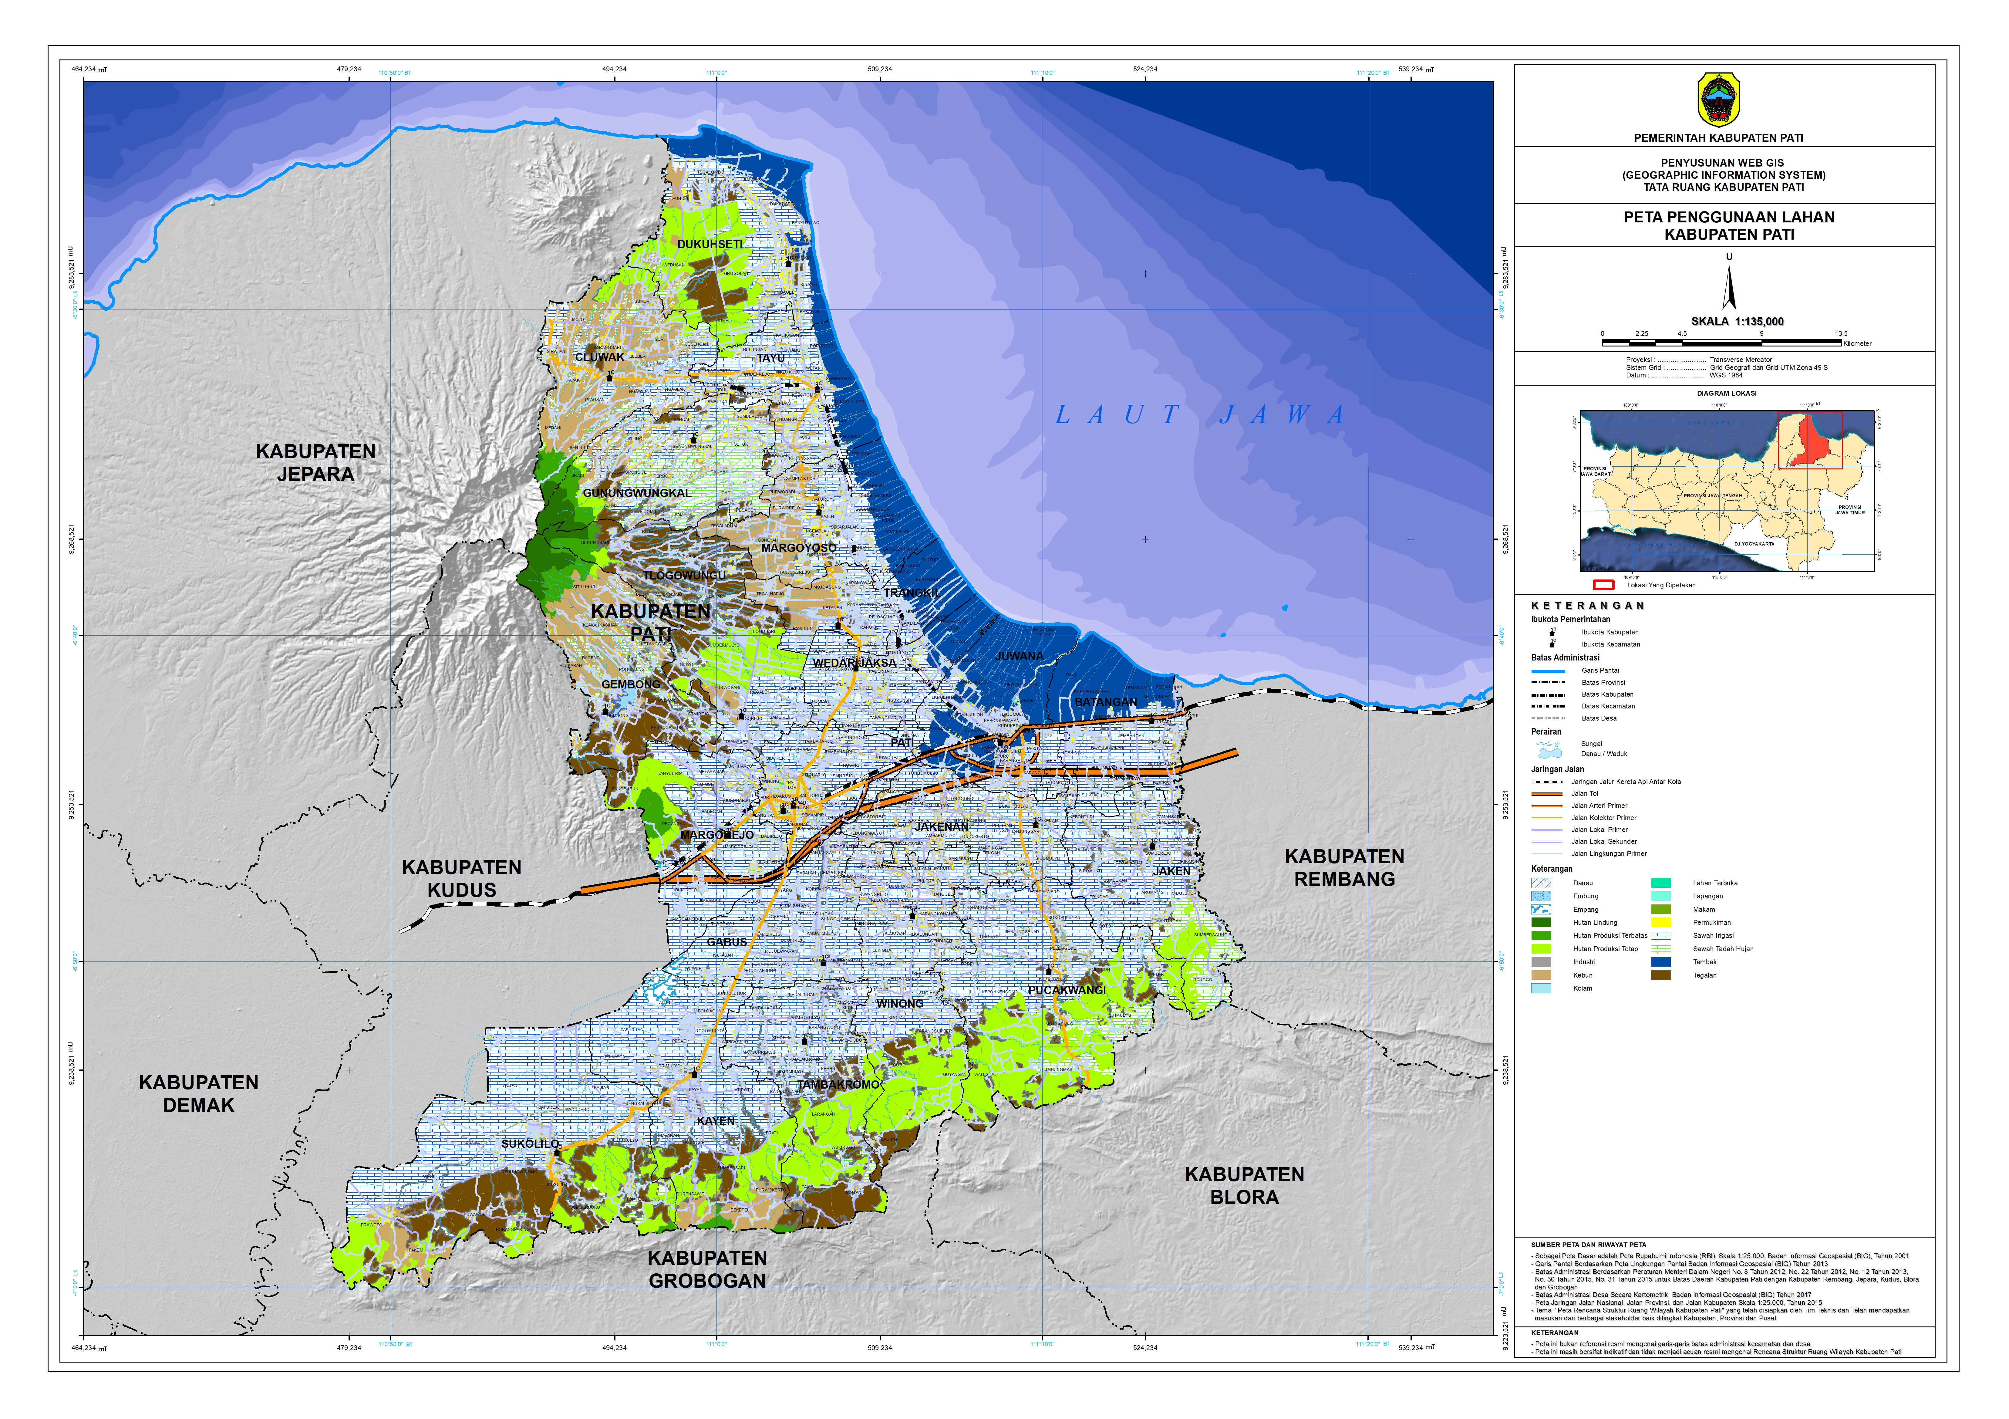The image size is (2009, 1419).
Task: Click the 'PEMERINTAH KABUPATEN PATI' header text
Action: click(1718, 137)
